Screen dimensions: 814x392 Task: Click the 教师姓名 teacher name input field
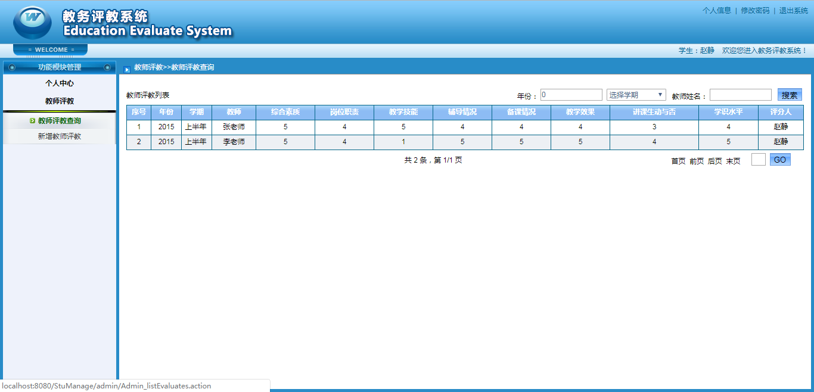click(740, 94)
